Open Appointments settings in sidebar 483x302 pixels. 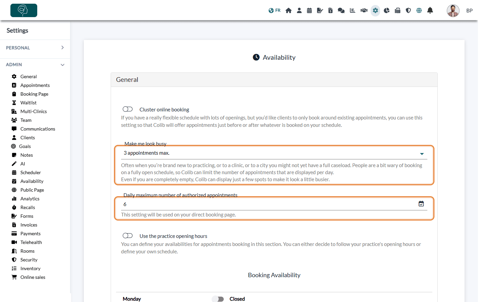click(35, 85)
